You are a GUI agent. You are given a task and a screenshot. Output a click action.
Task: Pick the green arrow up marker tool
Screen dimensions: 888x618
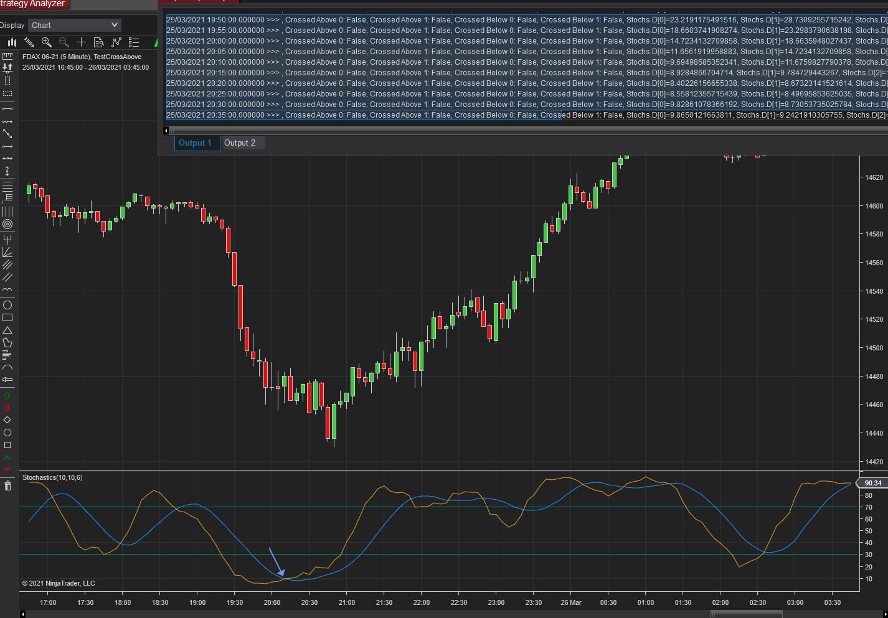click(x=7, y=395)
